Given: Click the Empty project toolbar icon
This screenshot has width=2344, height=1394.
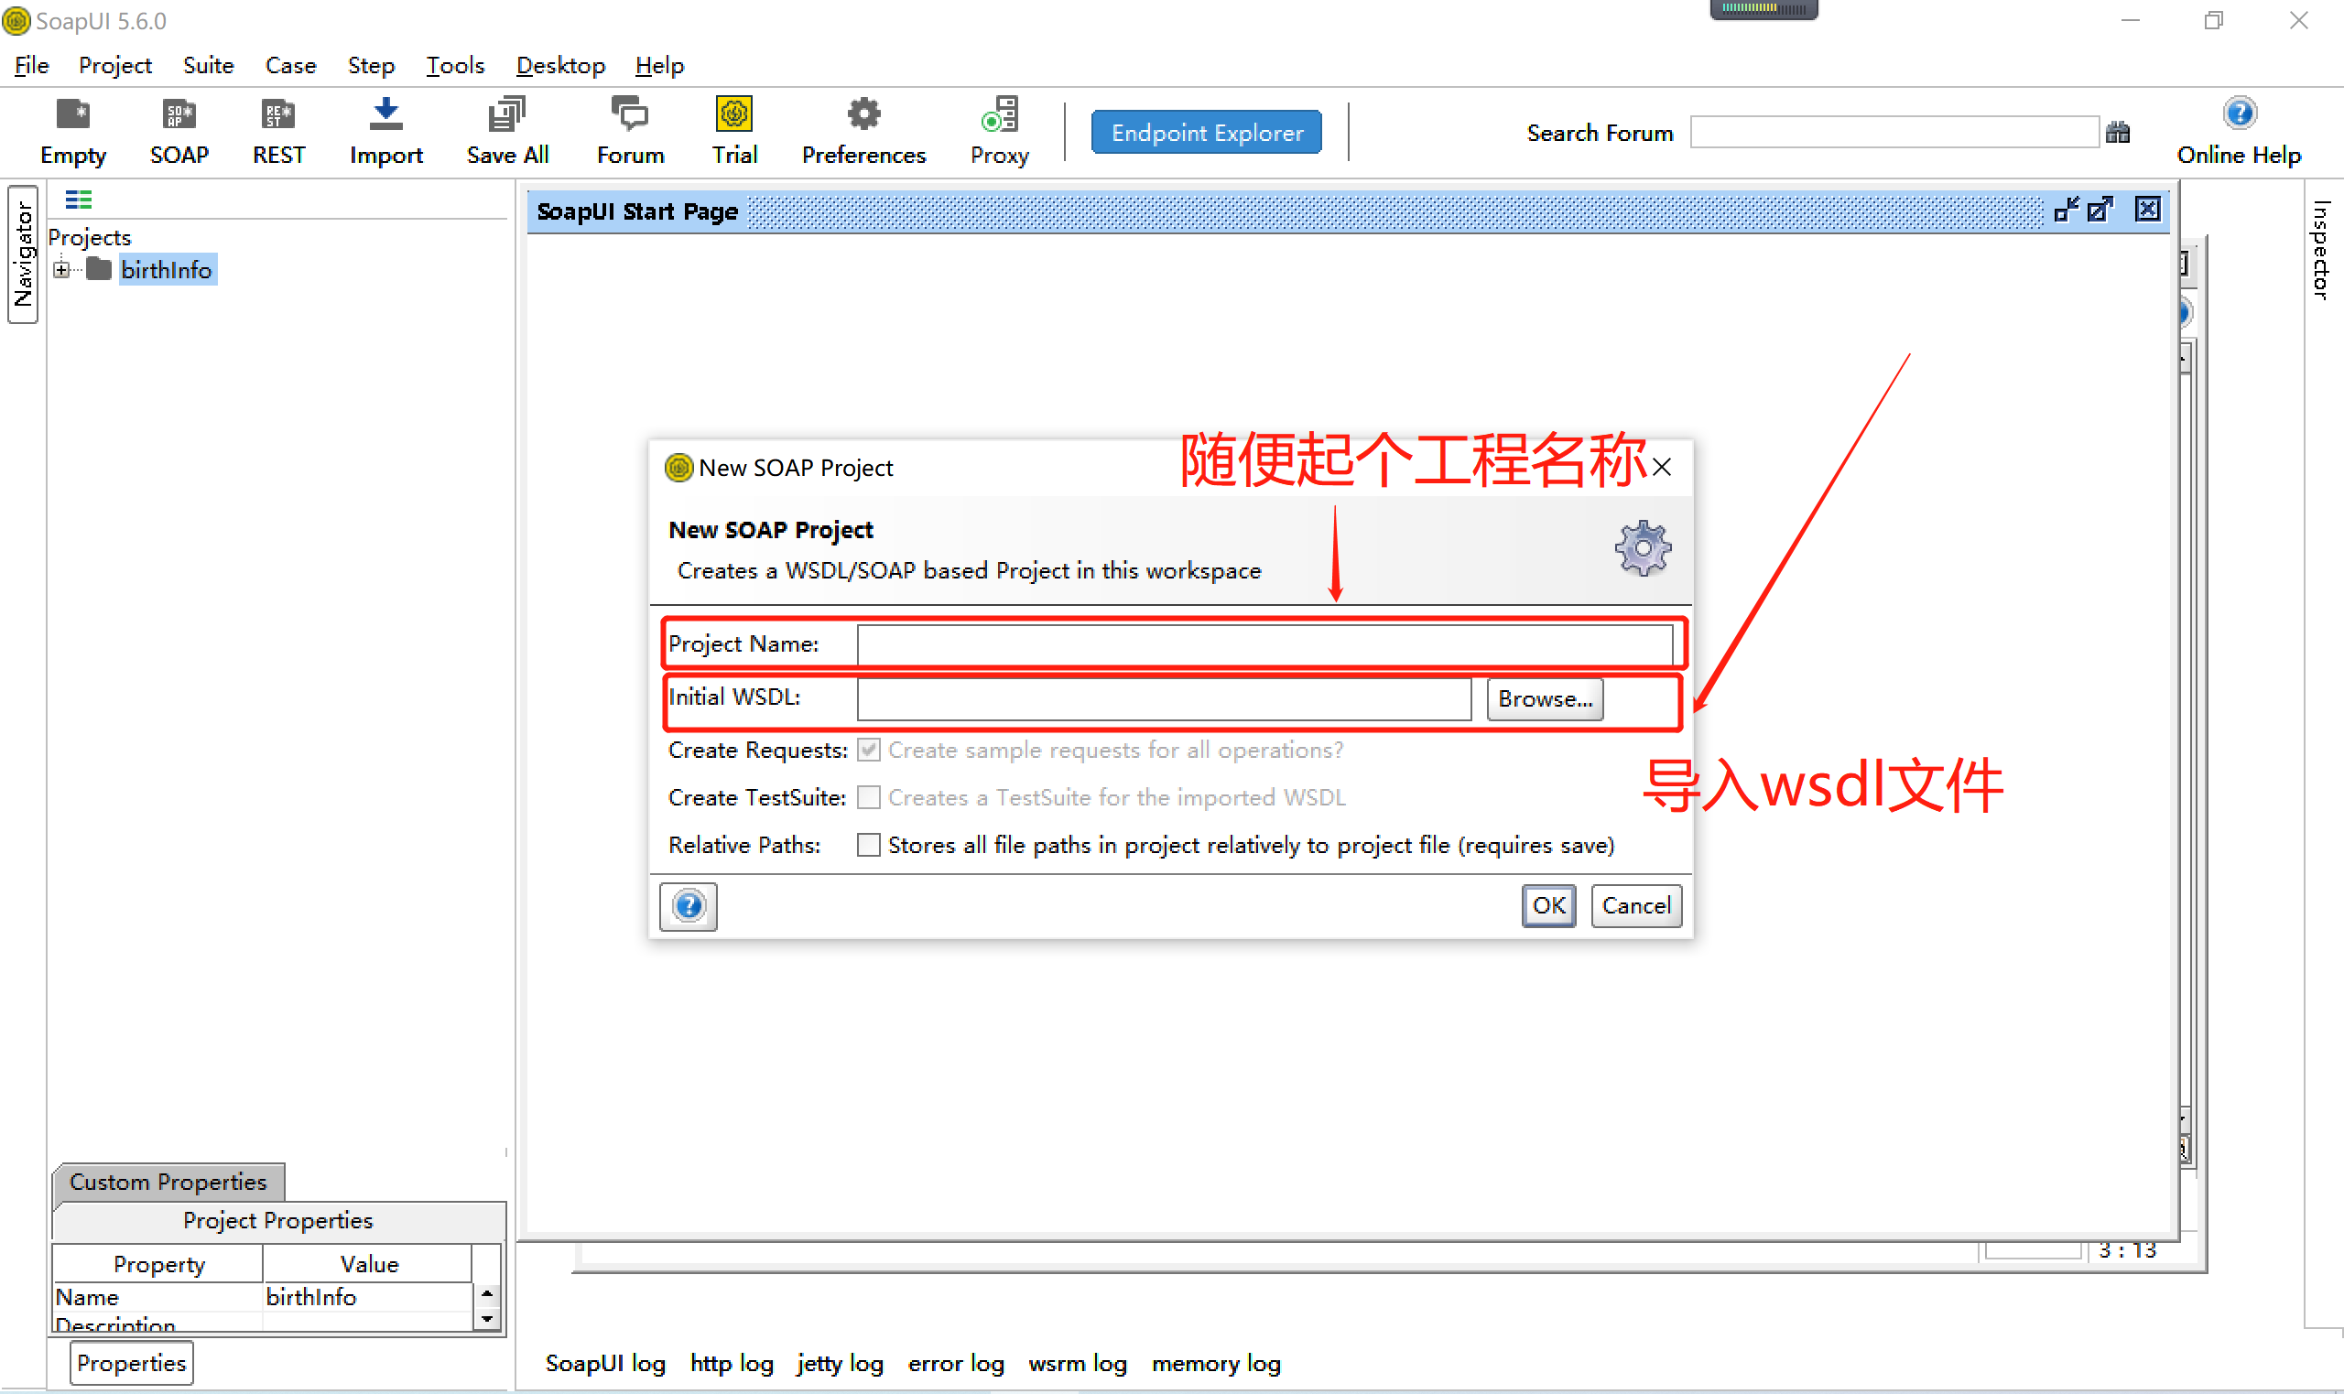Looking at the screenshot, I should click(x=73, y=114).
